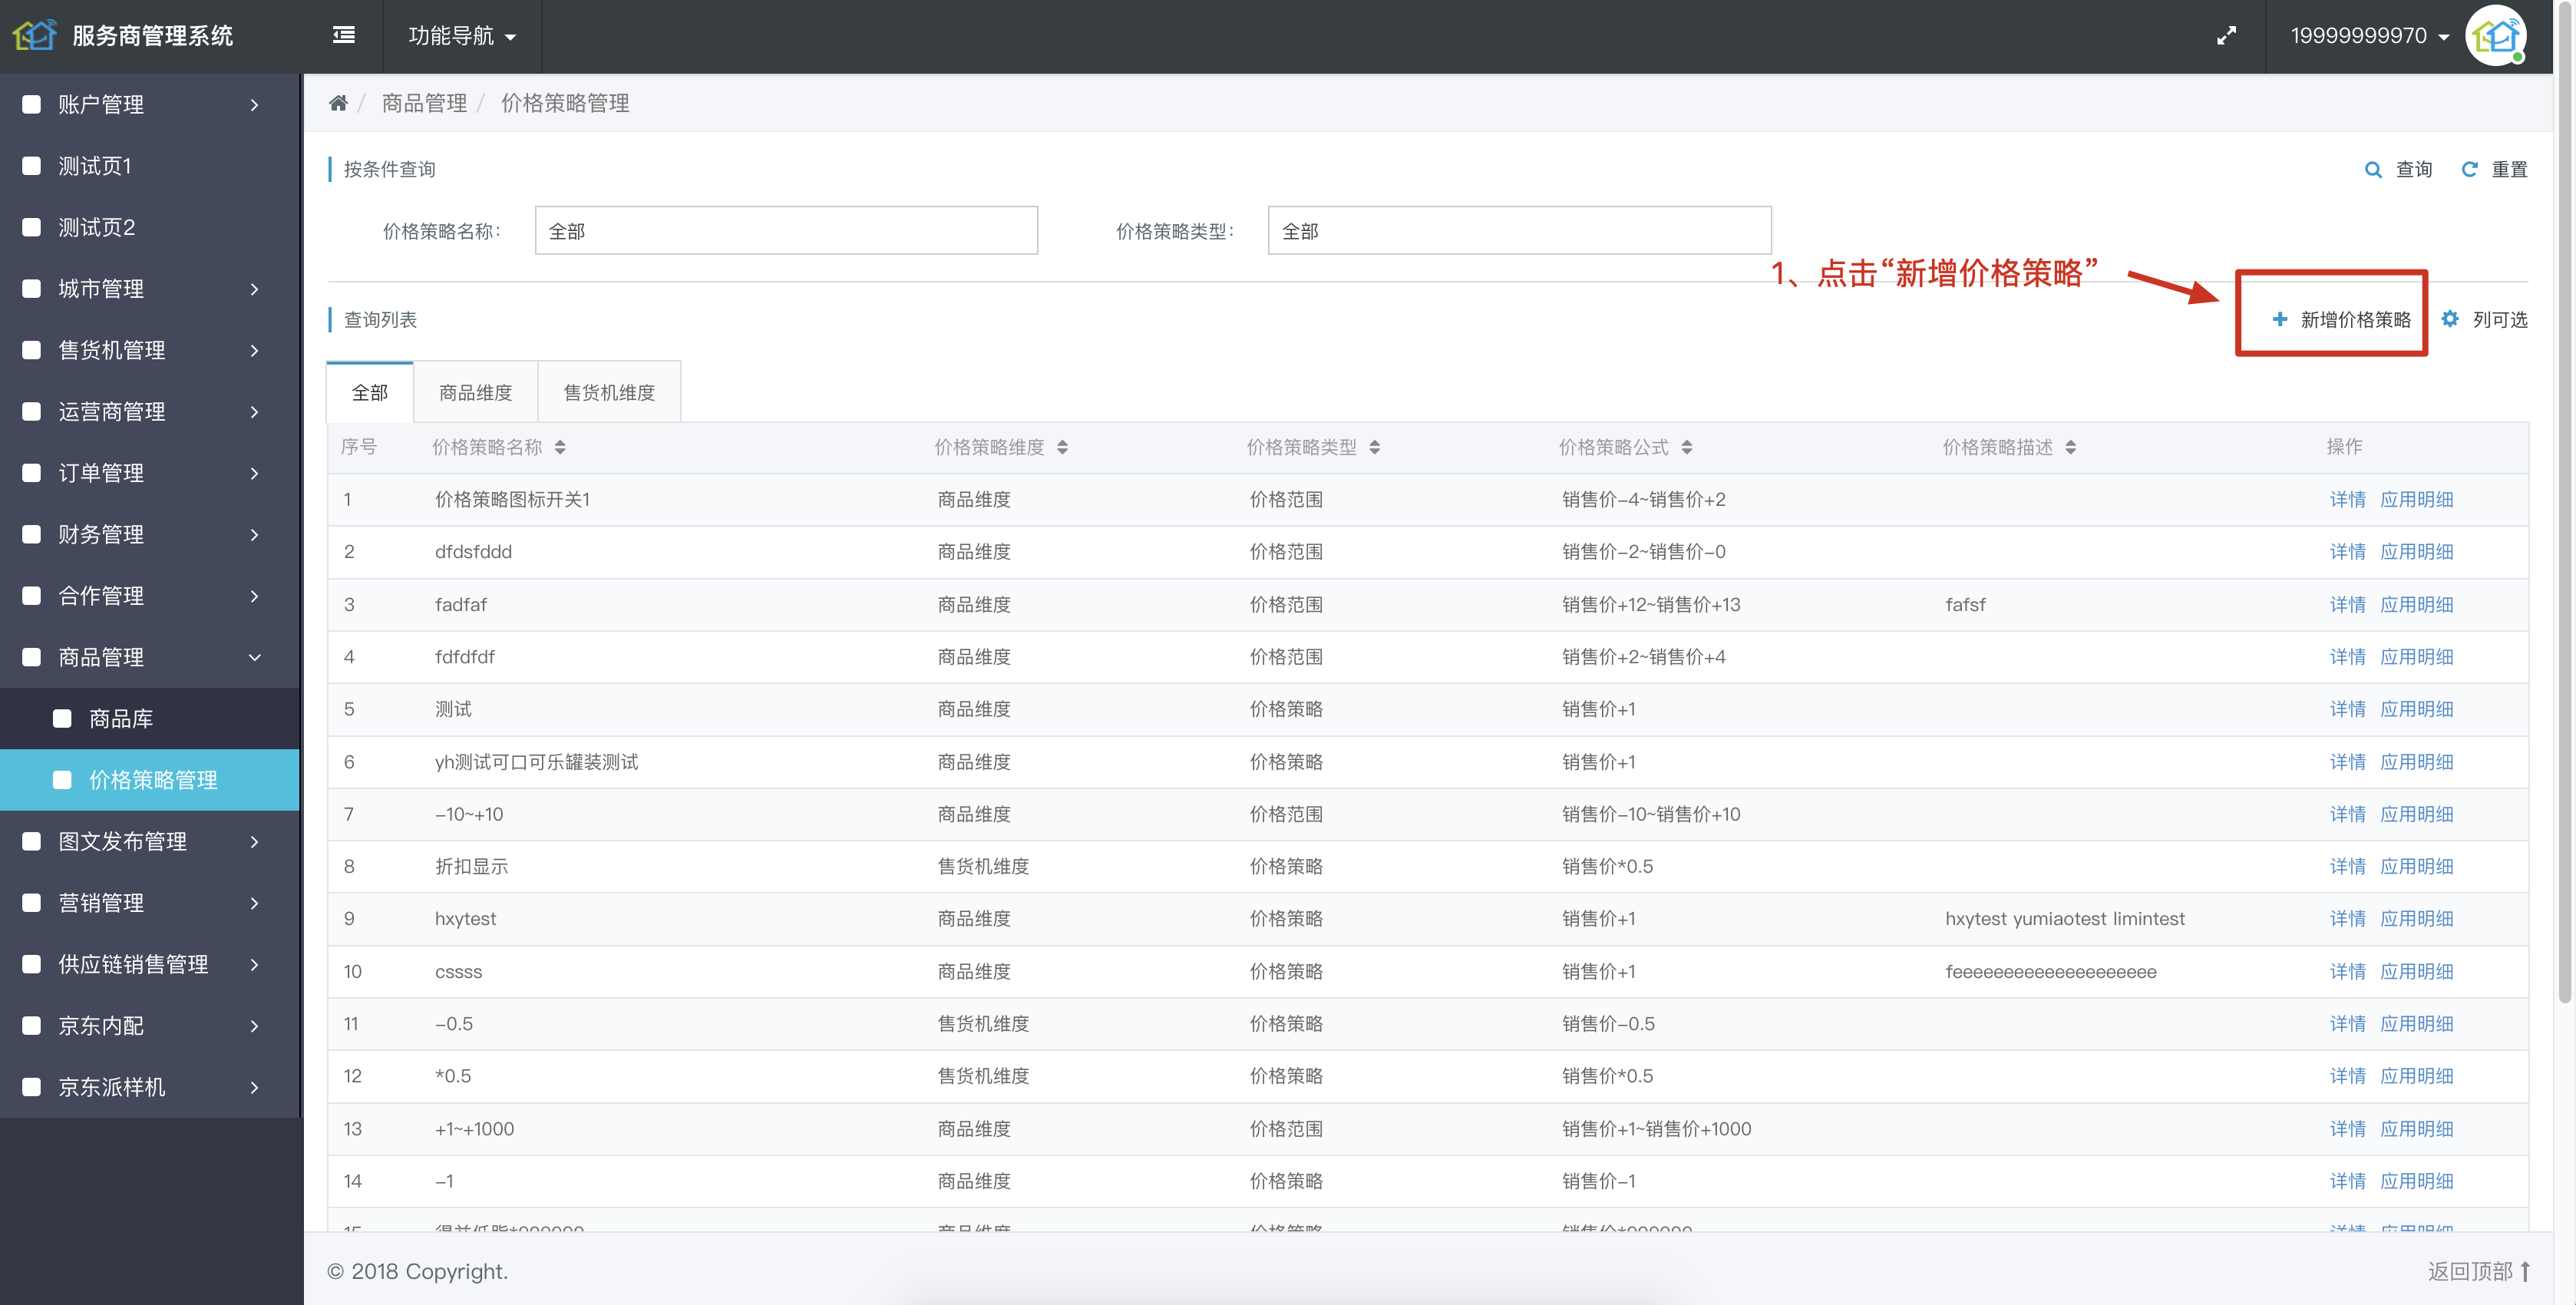Click 详情 for row 14 named –1
This screenshot has height=1305, width=2576.
coord(2347,1181)
